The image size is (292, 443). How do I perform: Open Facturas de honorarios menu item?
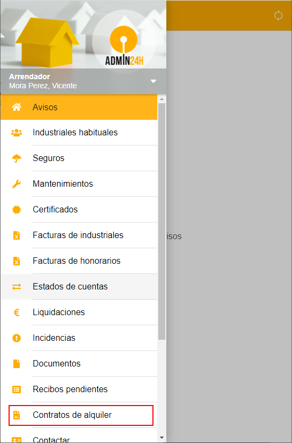coord(79,261)
